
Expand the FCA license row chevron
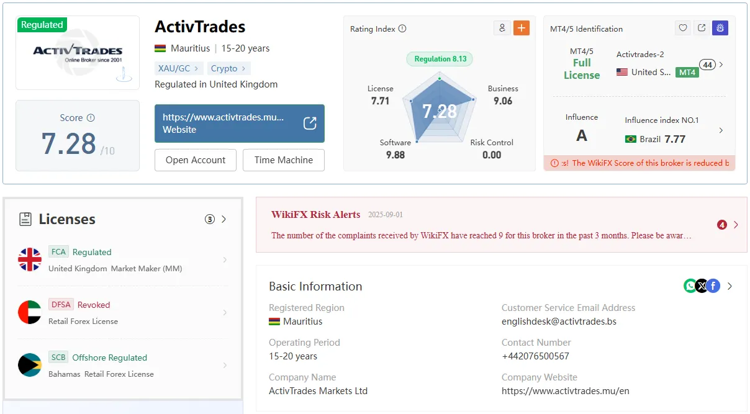(225, 260)
